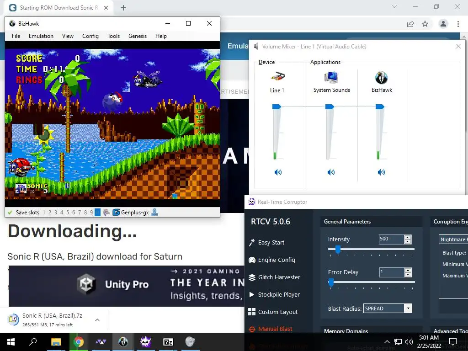Open the Chrome tab search chevron
The height and width of the screenshot is (351, 468).
click(x=394, y=6)
